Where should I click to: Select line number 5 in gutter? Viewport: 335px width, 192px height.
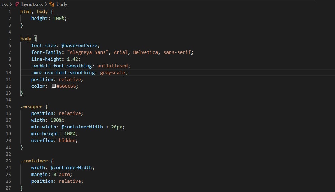pos(10,39)
